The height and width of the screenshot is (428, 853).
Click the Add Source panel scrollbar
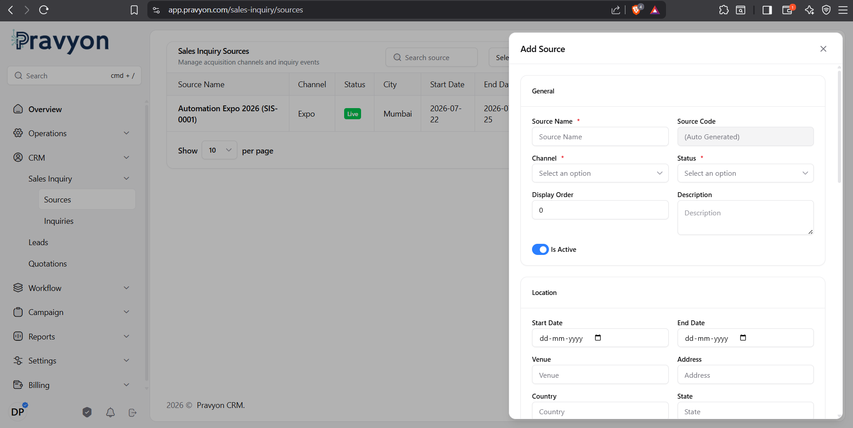tap(839, 126)
